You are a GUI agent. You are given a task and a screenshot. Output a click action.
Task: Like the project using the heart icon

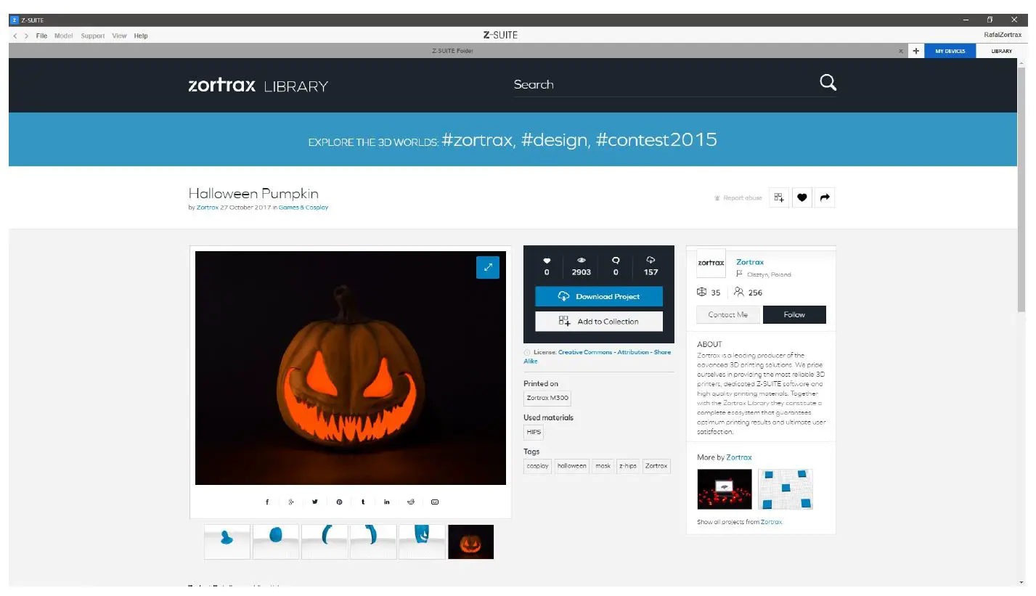pos(802,197)
